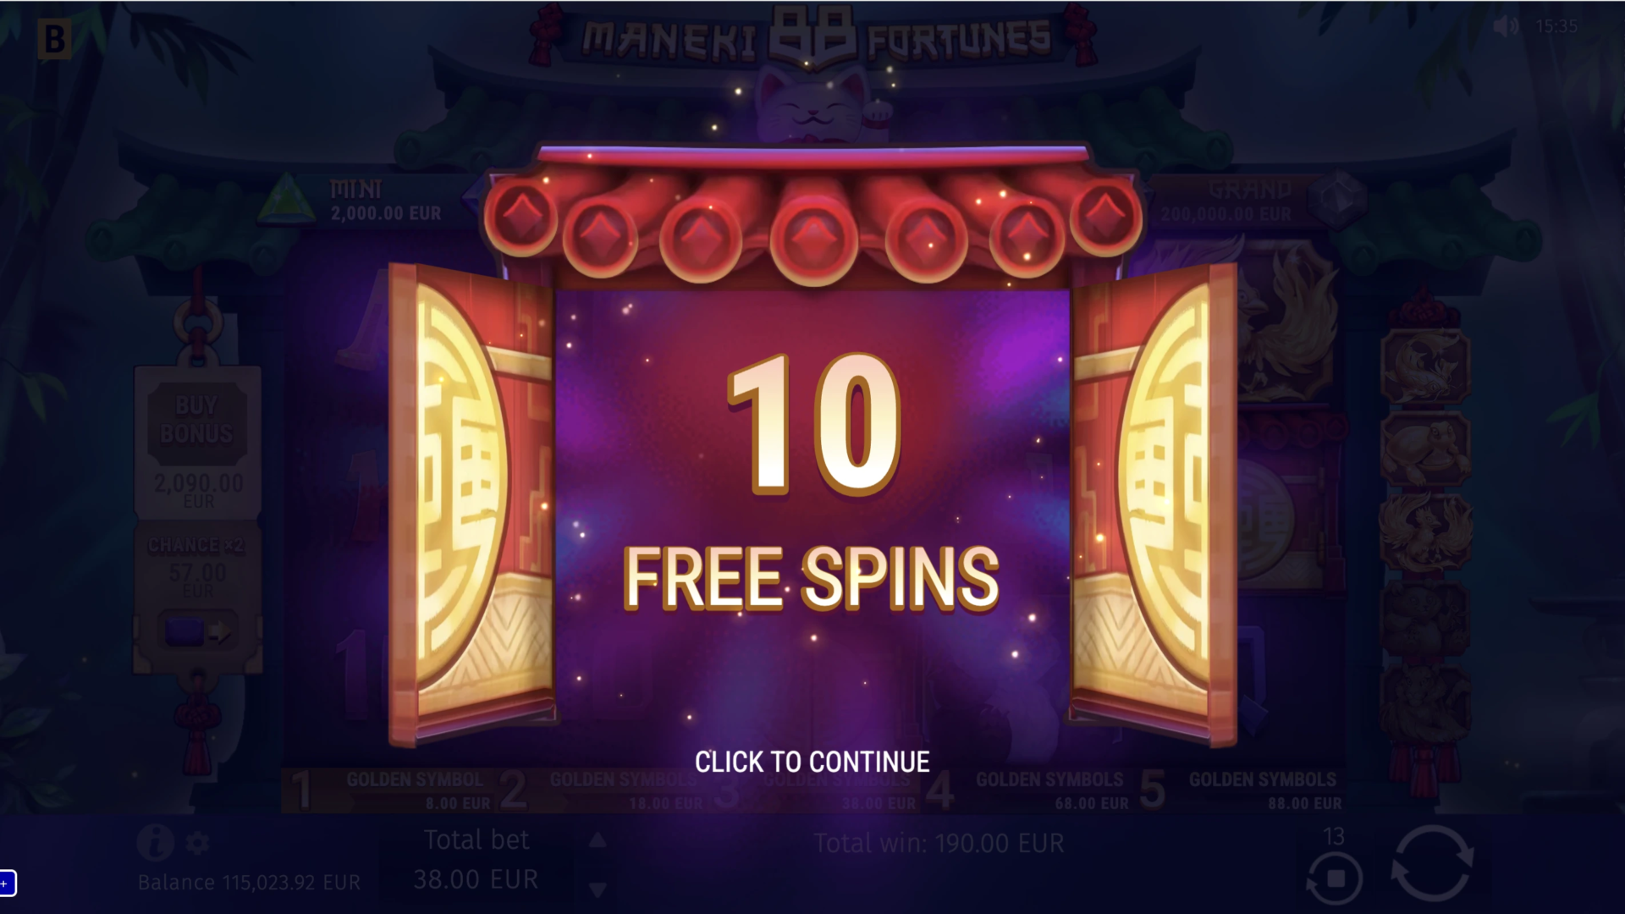The height and width of the screenshot is (914, 1625).
Task: Click the golden phoenix collection symbol
Action: [1425, 531]
